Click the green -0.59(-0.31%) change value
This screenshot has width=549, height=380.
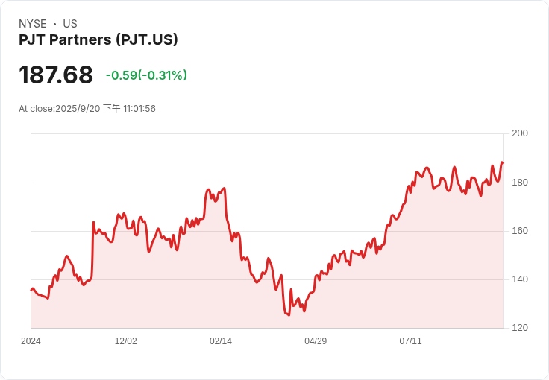click(146, 75)
